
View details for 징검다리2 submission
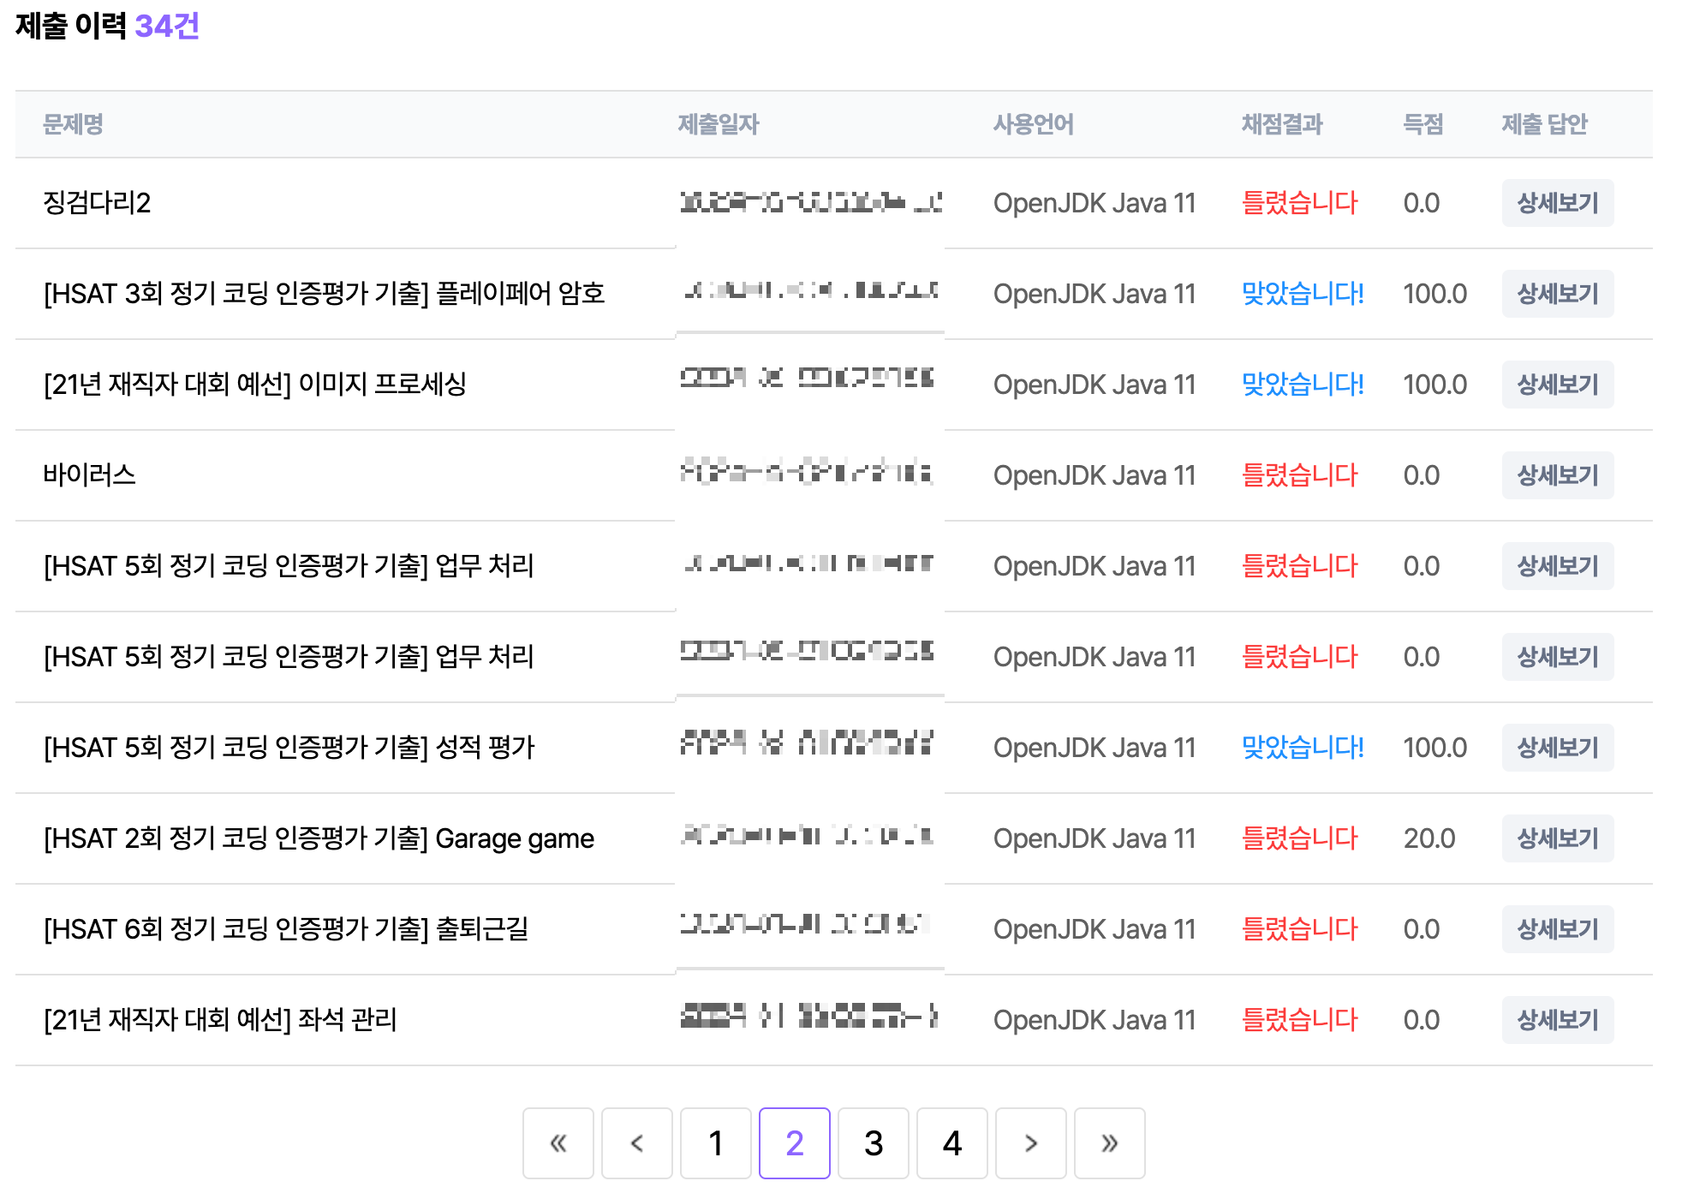(1557, 203)
